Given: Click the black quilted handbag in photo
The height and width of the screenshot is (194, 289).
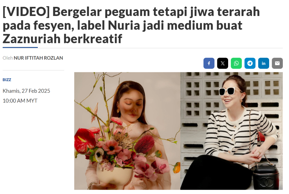Looking at the screenshot, I should [266, 177].
